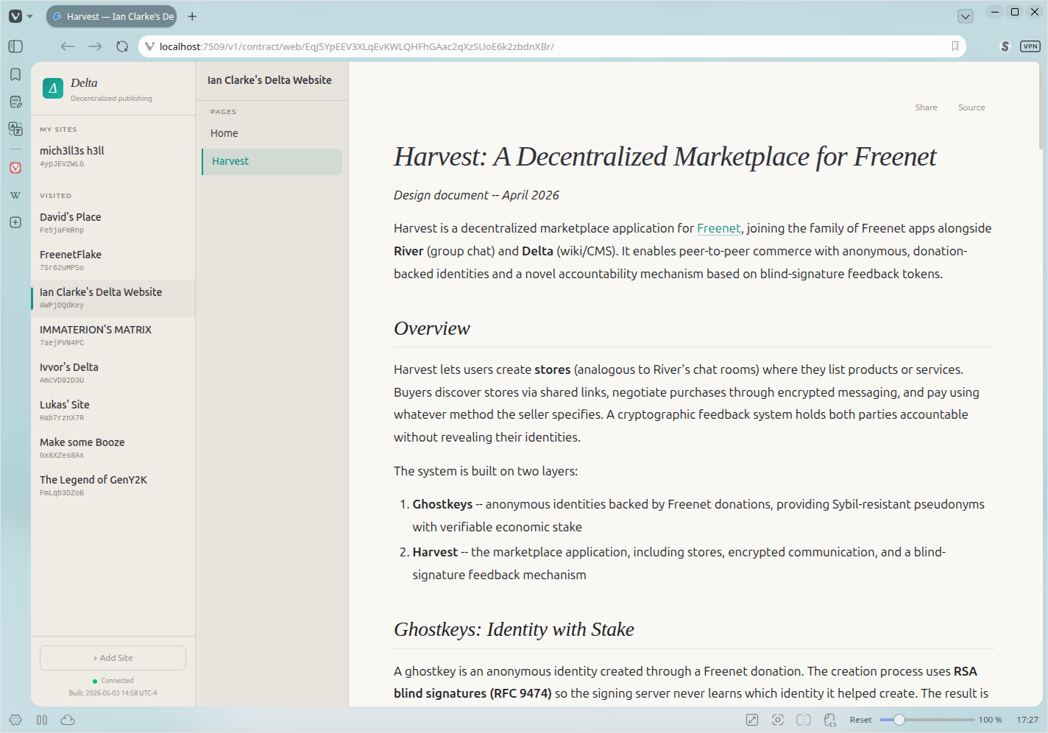Click the 100 % zoom level
The image size is (1048, 733).
[x=990, y=720]
